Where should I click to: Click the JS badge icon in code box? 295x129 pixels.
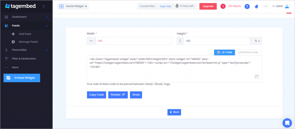tap(257, 76)
